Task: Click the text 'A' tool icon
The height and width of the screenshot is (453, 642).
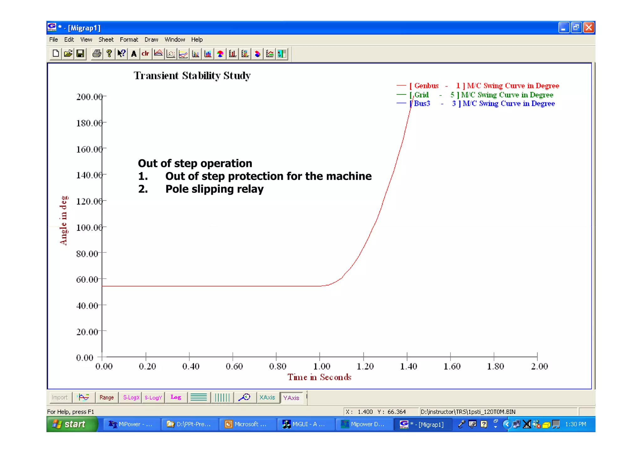Action: (134, 54)
